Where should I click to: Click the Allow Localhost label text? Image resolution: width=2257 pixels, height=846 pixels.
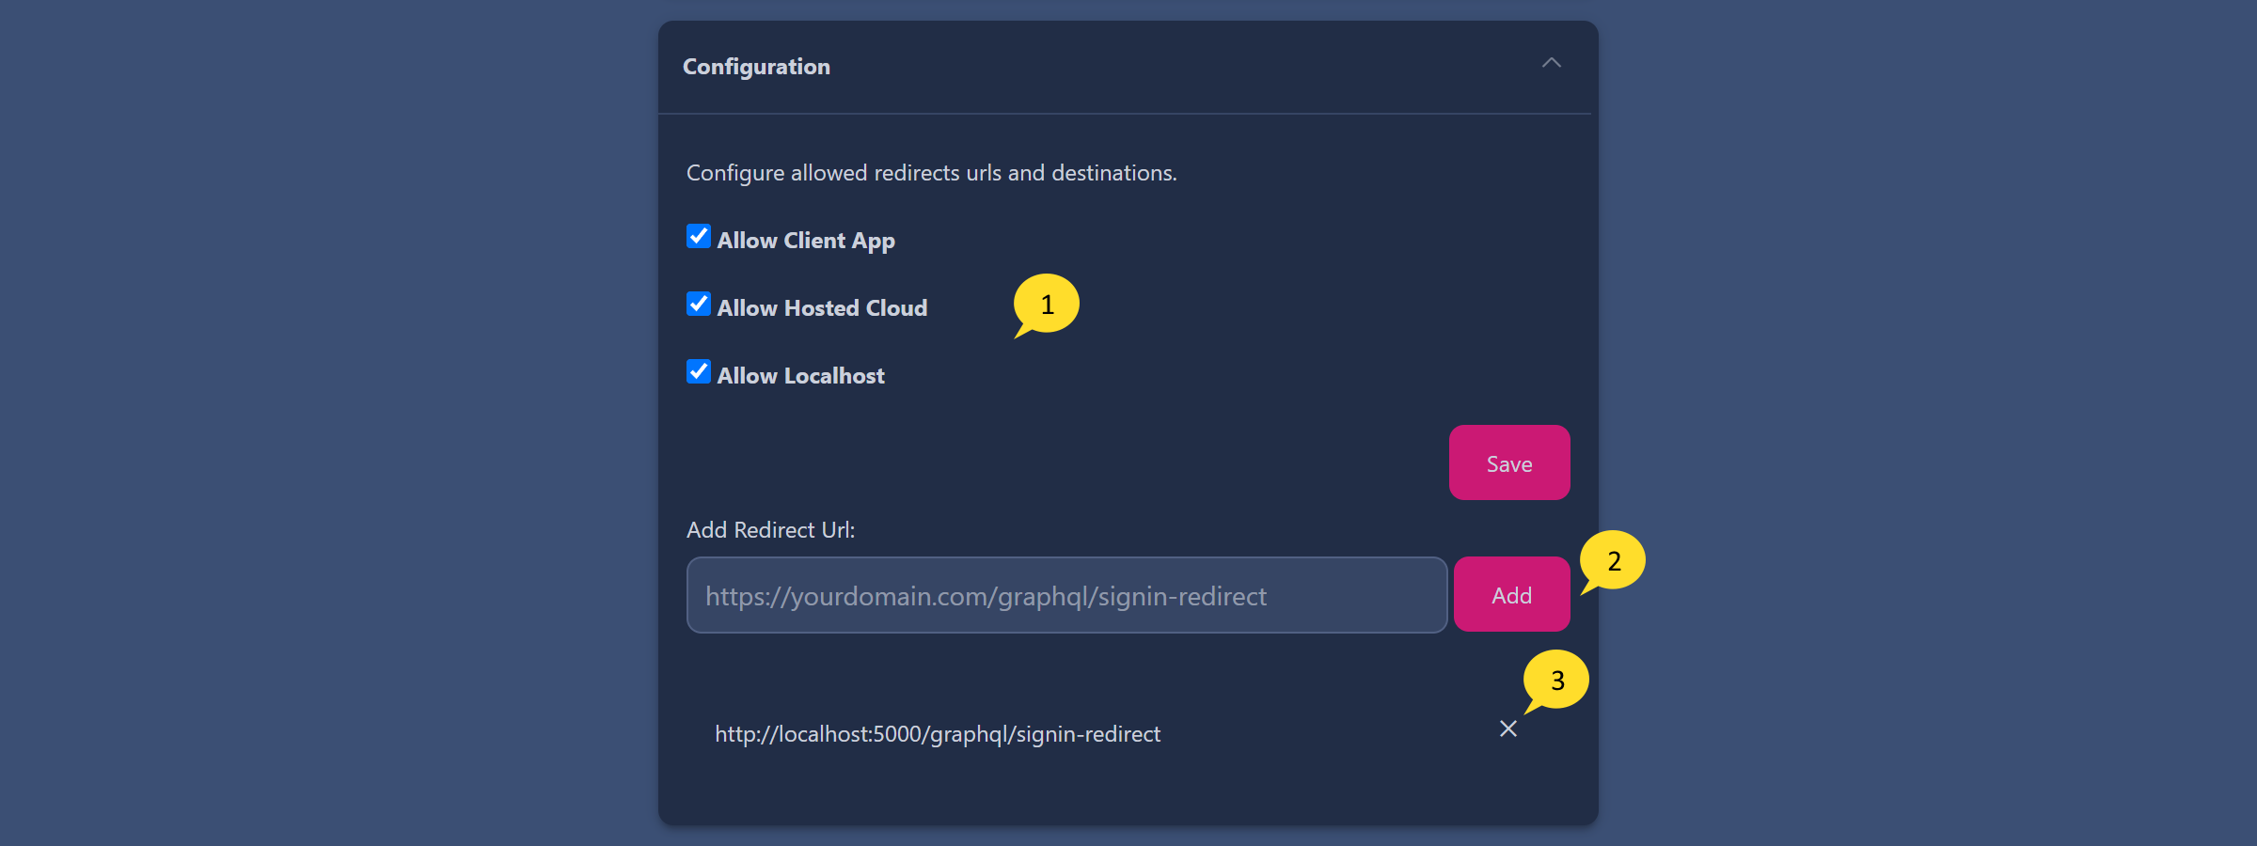[800, 376]
